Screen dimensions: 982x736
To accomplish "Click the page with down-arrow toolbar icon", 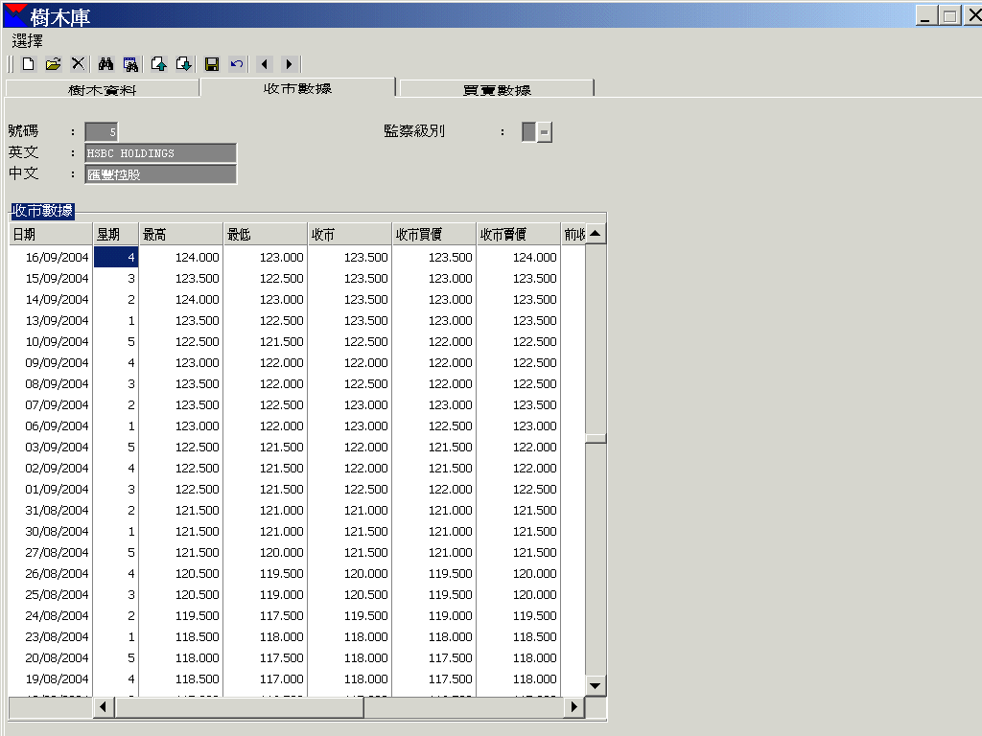I will click(x=183, y=64).
